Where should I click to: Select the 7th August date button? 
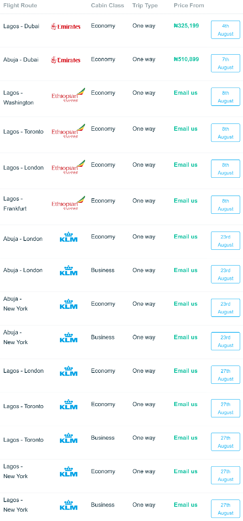coord(226,64)
